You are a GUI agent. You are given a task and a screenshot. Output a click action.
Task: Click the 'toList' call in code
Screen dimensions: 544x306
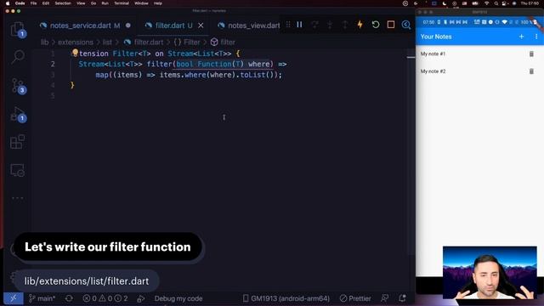tap(253, 75)
